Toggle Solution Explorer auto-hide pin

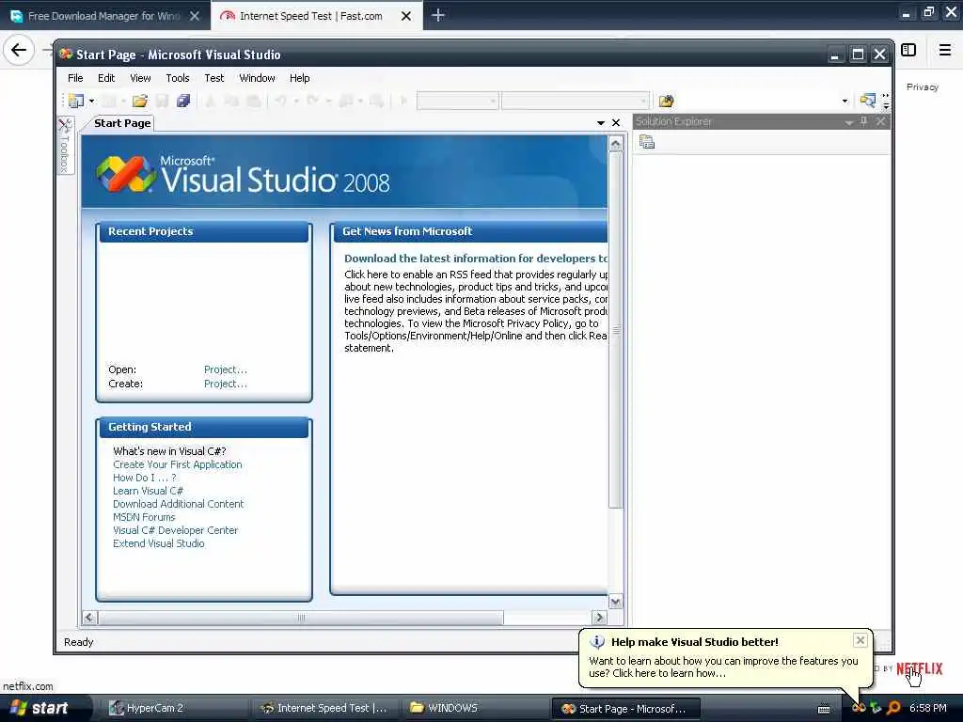(x=864, y=121)
